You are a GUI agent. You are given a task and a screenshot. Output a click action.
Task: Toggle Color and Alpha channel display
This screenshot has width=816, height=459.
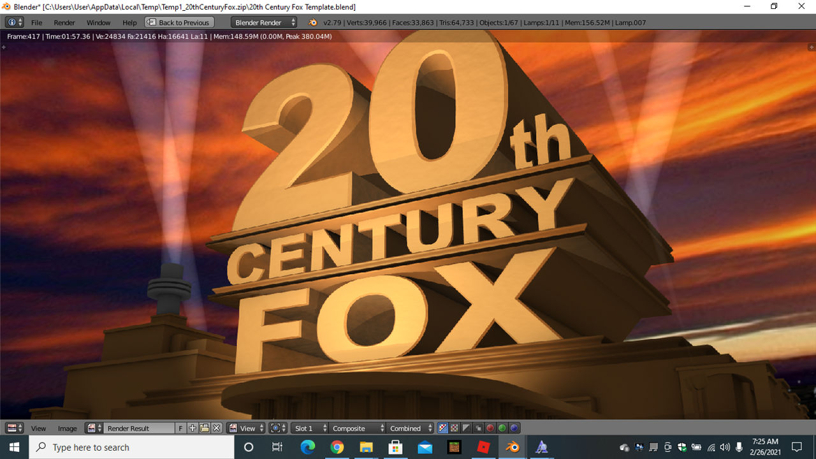click(x=444, y=428)
